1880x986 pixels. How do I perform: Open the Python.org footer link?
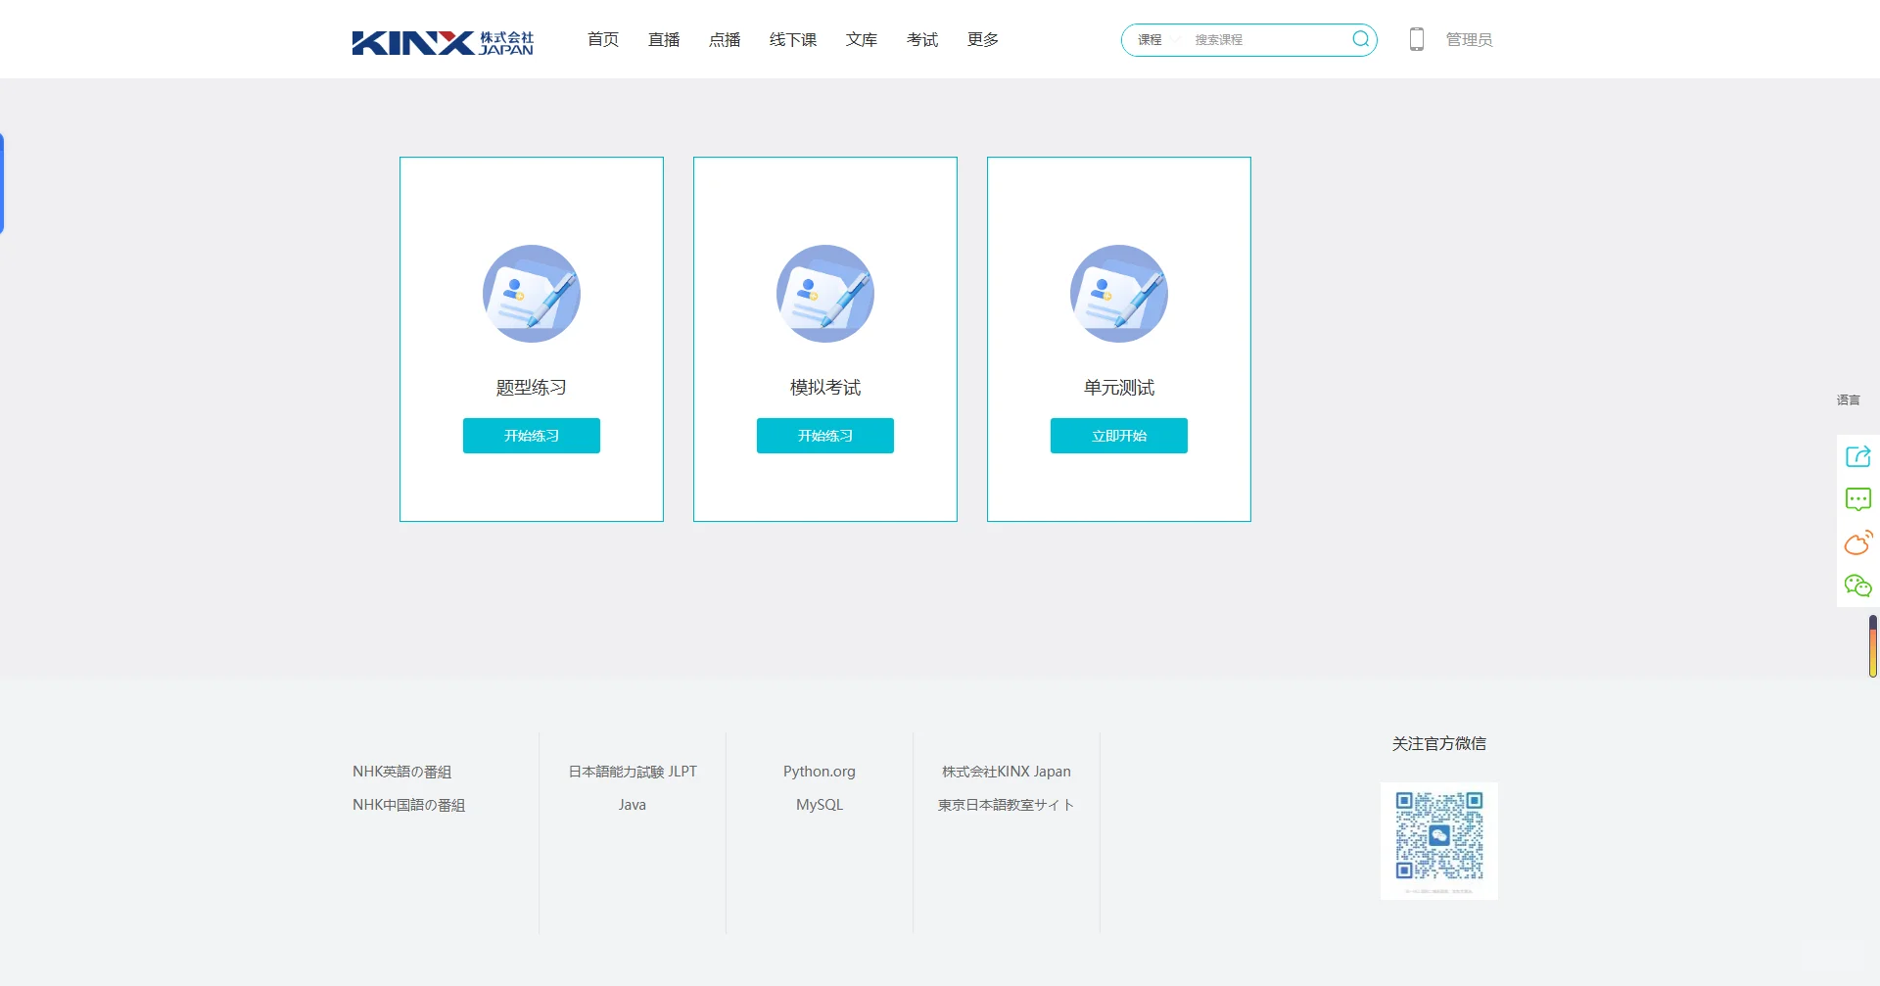tap(819, 772)
